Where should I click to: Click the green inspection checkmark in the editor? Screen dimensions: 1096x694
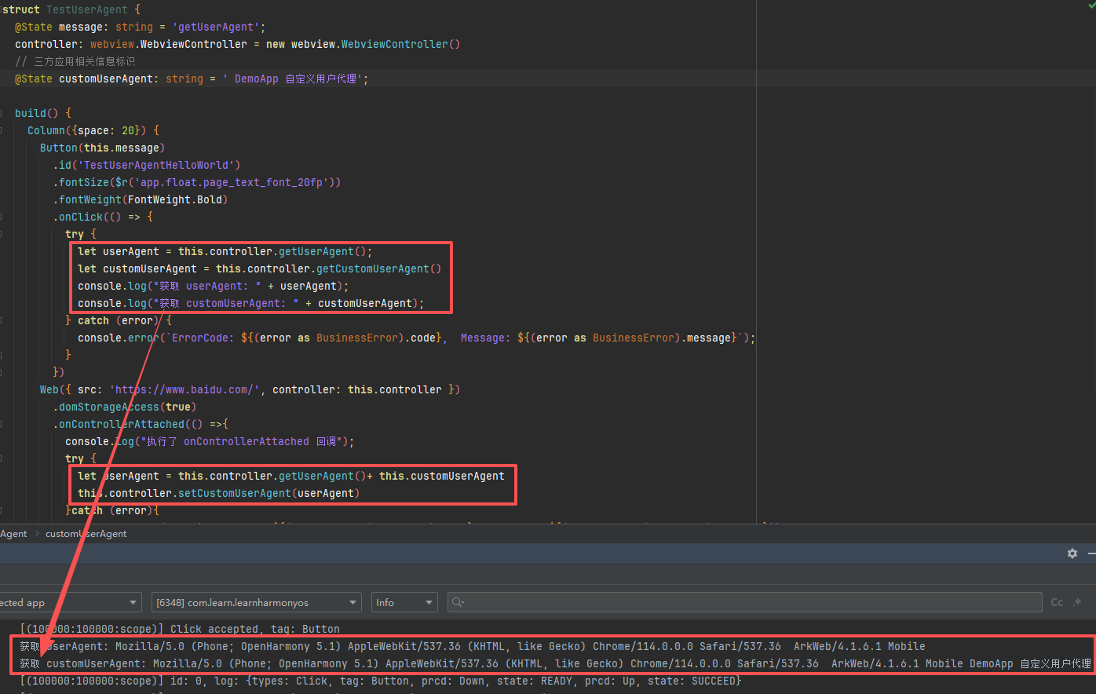1091,5
